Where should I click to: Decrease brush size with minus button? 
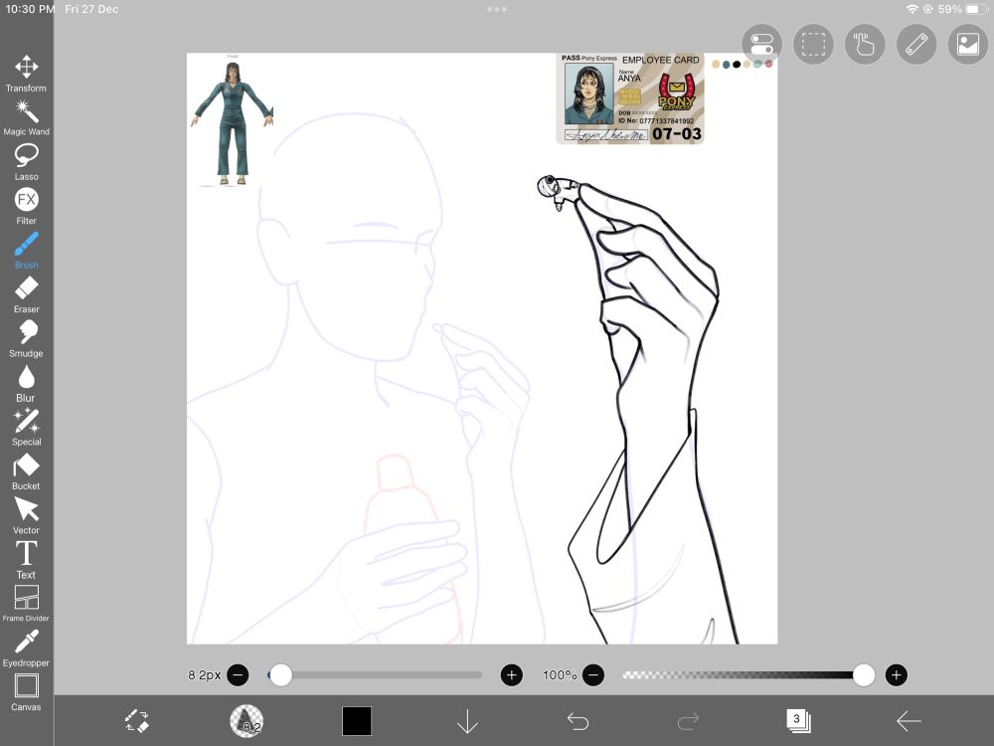tap(238, 675)
